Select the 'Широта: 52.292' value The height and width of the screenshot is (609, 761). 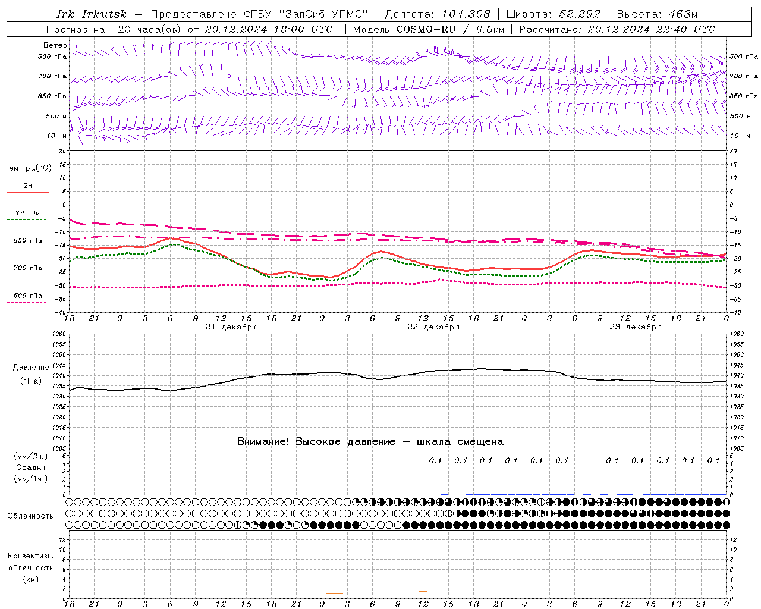[554, 14]
